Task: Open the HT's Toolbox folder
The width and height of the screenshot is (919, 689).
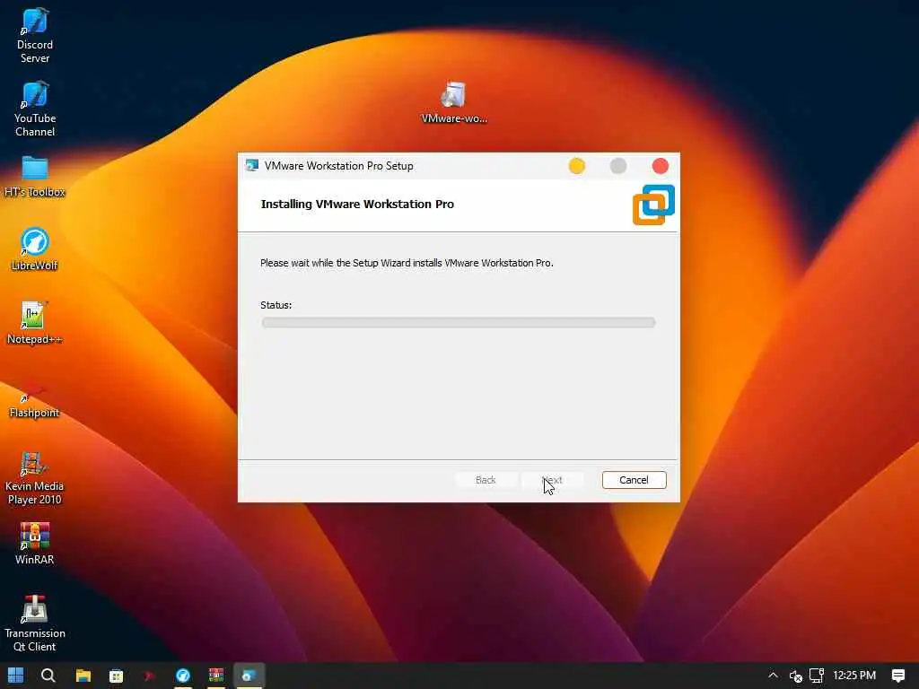Action: click(35, 177)
